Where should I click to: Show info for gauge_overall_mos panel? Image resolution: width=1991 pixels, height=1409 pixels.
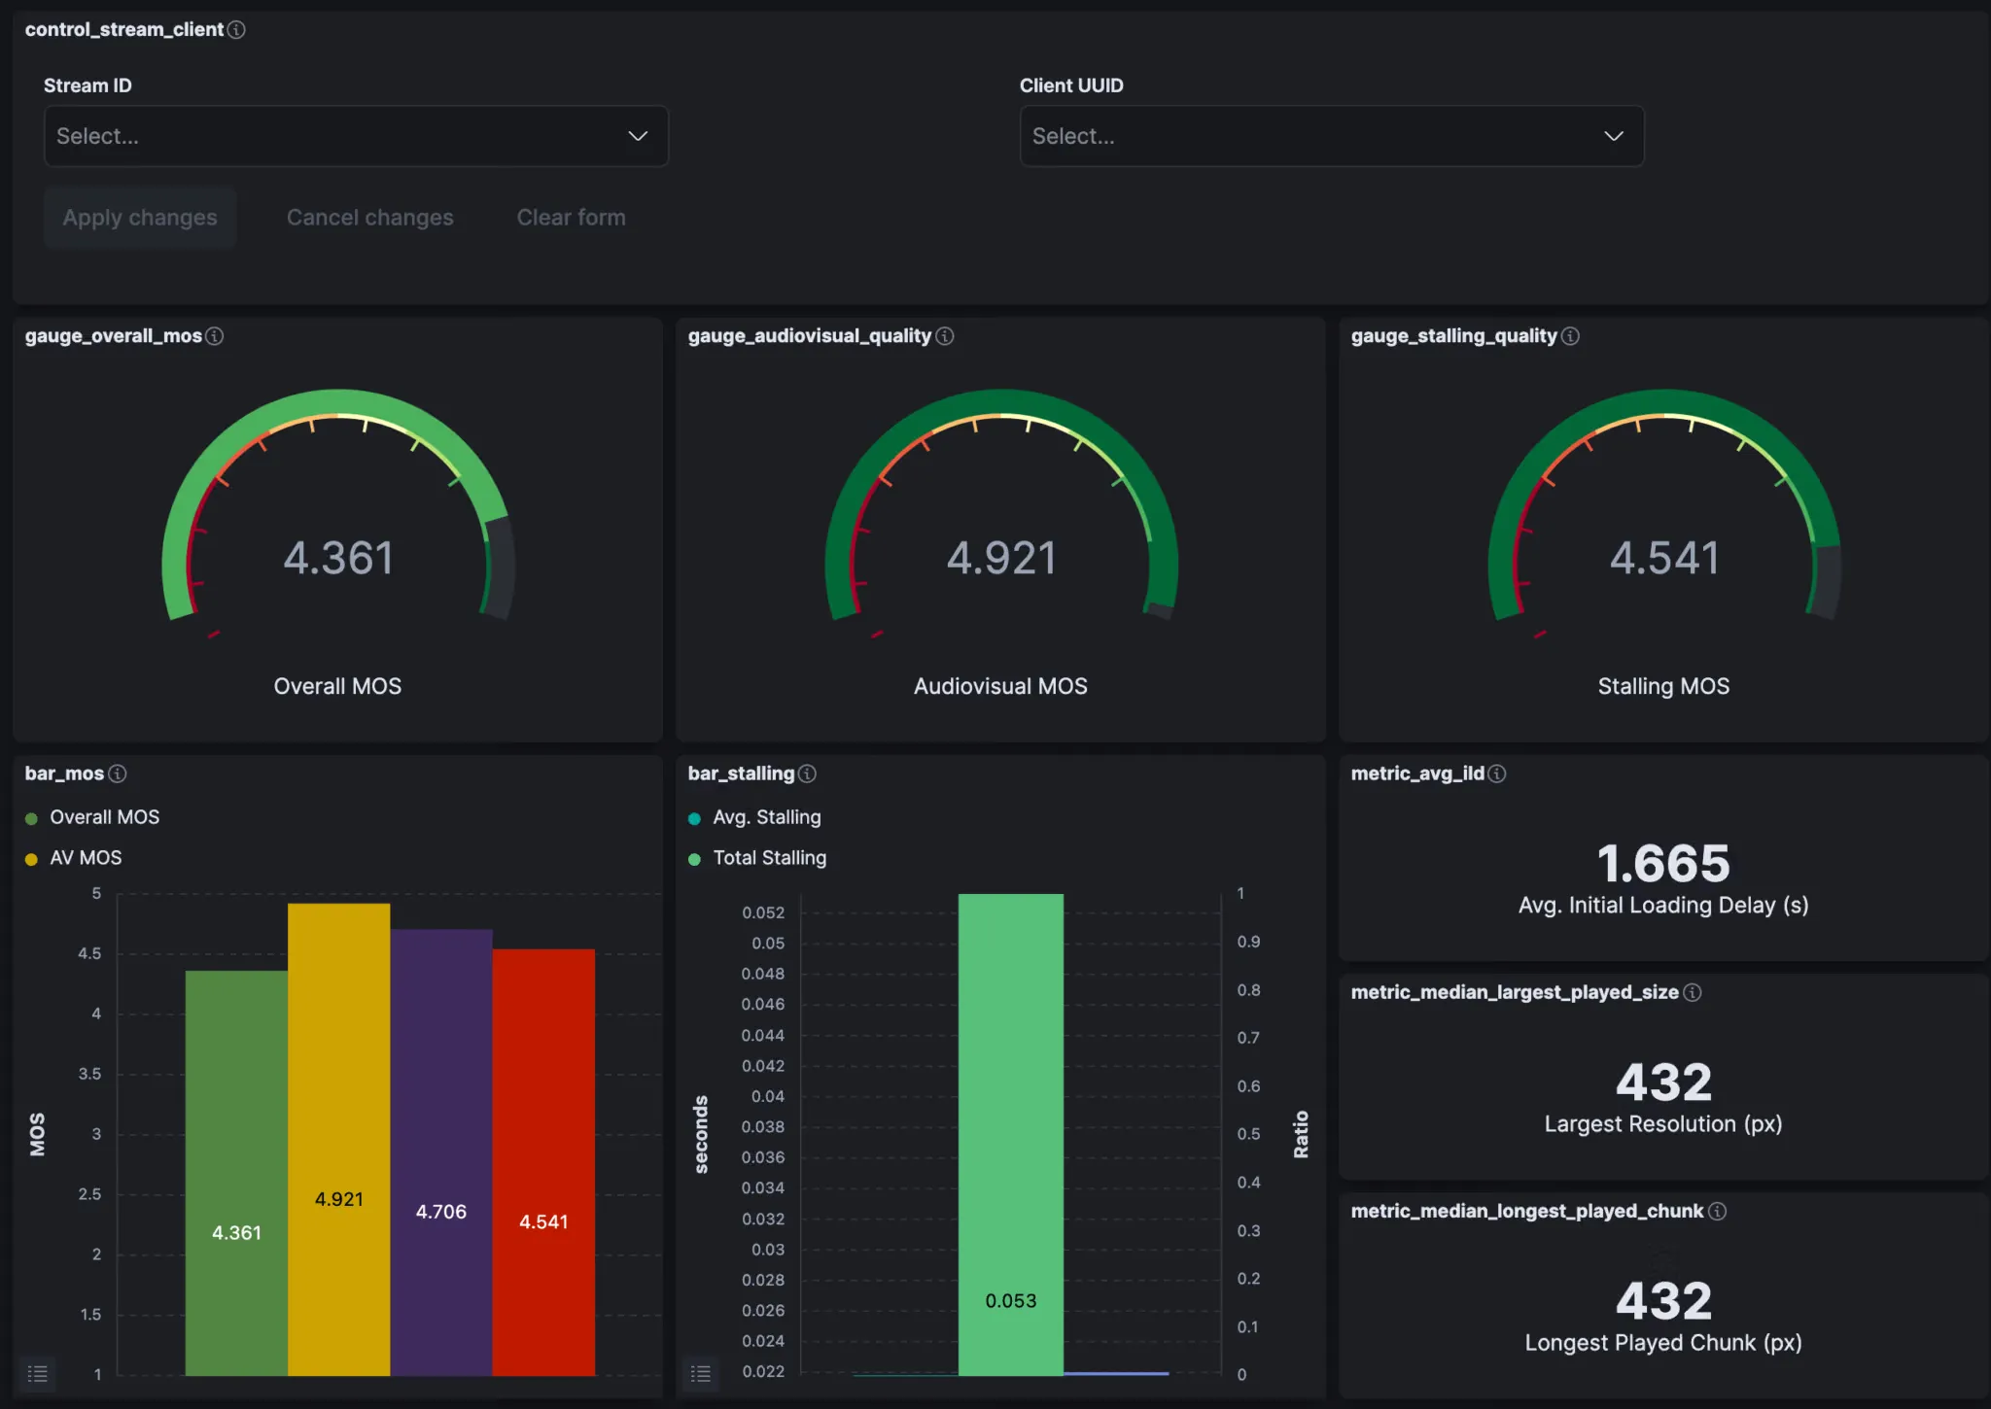point(215,336)
